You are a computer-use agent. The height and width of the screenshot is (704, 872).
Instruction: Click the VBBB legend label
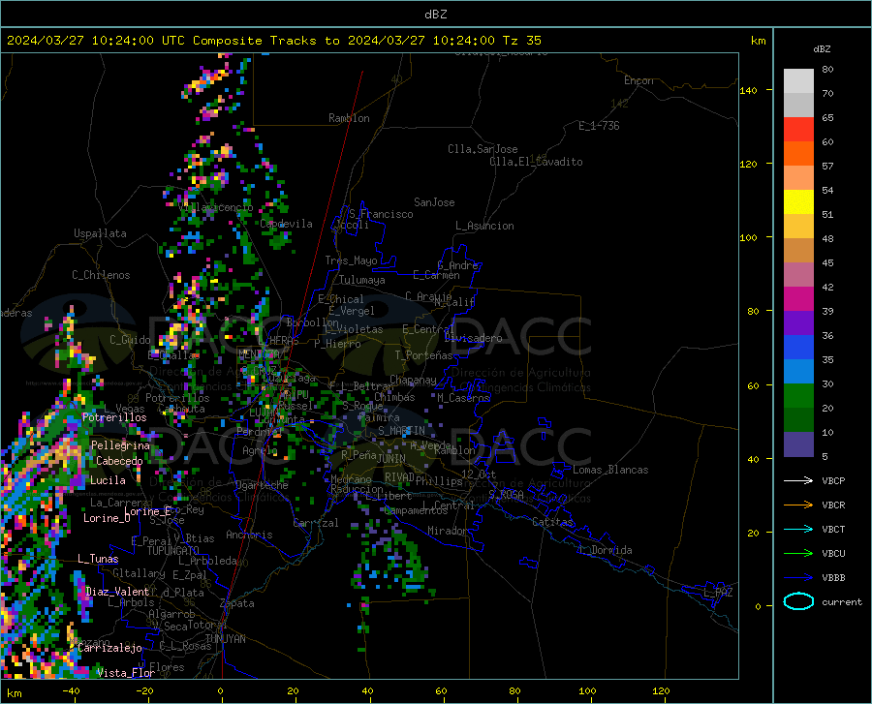833,577
